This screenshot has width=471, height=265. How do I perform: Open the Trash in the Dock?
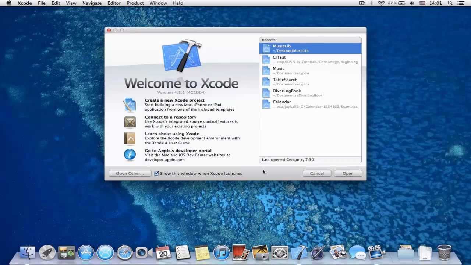444,252
